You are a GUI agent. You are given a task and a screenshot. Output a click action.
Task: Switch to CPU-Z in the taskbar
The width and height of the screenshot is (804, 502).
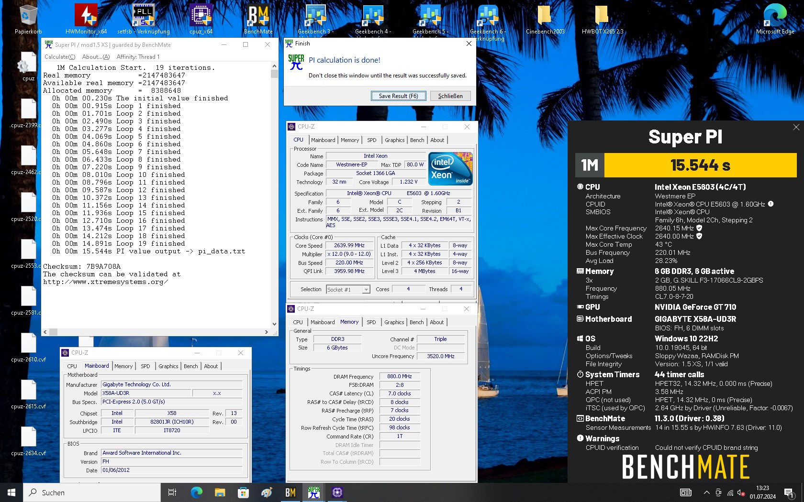[337, 492]
